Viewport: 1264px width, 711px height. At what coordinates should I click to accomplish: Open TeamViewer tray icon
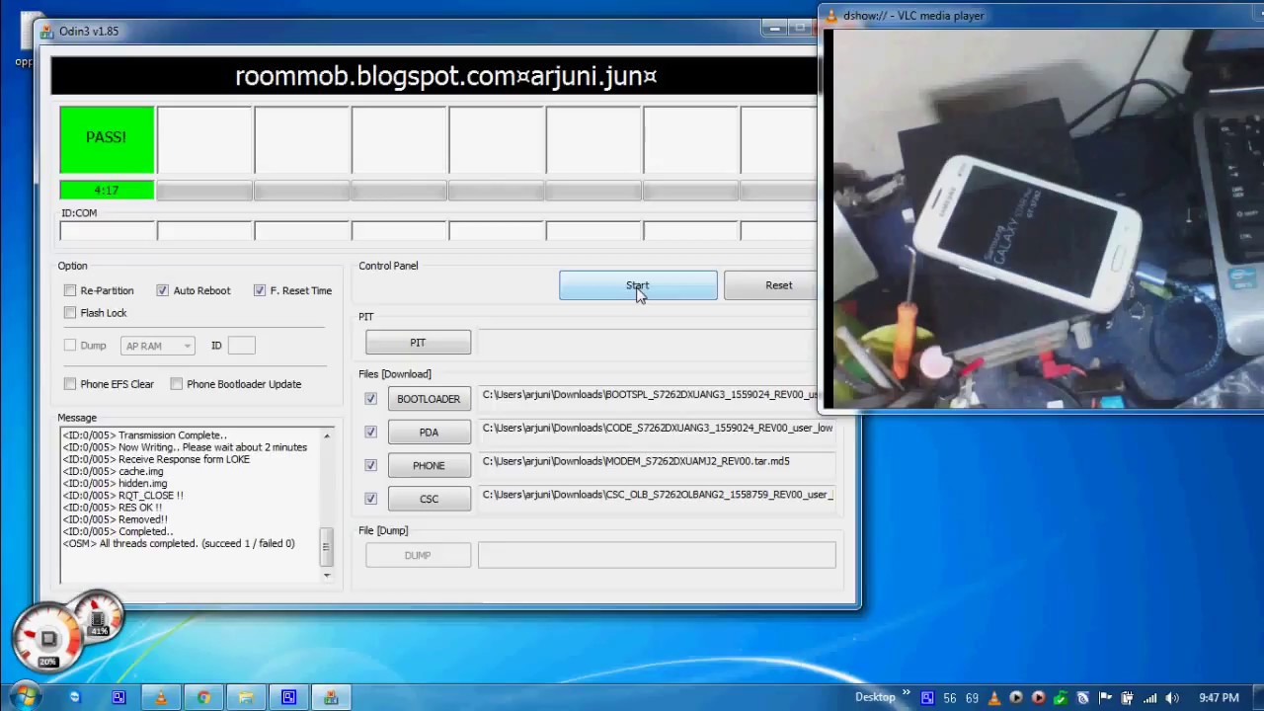(x=1082, y=698)
